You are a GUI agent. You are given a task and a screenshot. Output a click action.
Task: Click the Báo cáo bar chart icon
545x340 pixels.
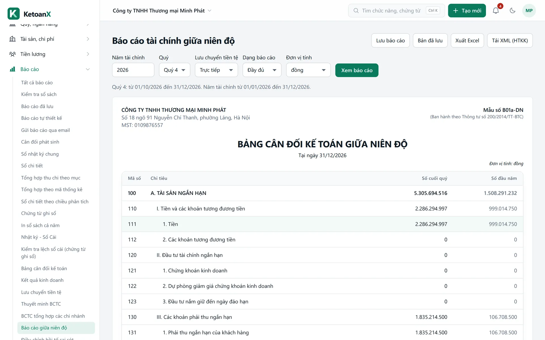(12, 69)
